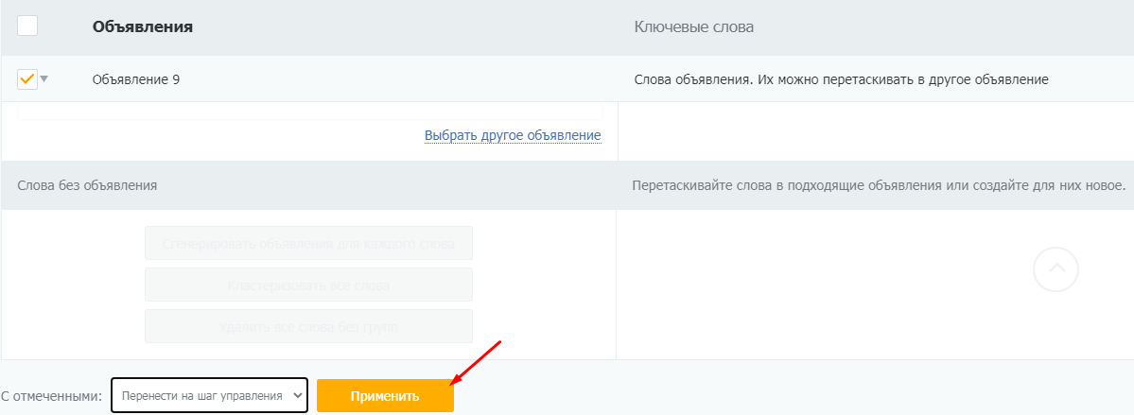Click the Слова объявления hint text

[x=841, y=79]
